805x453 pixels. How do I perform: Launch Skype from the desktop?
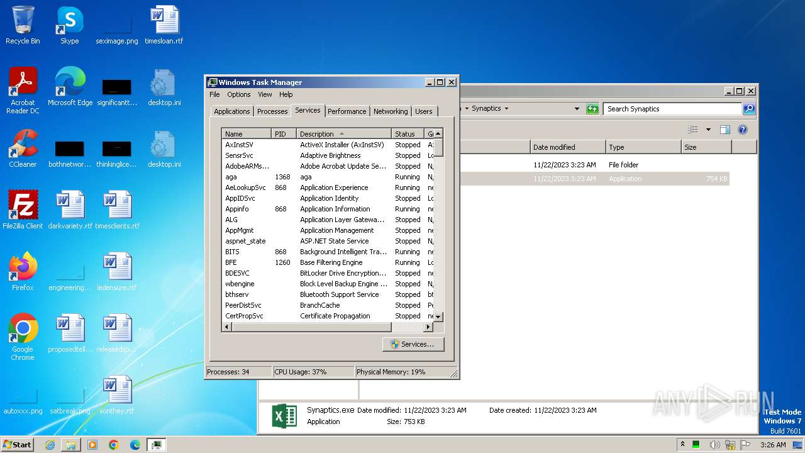pos(69,25)
